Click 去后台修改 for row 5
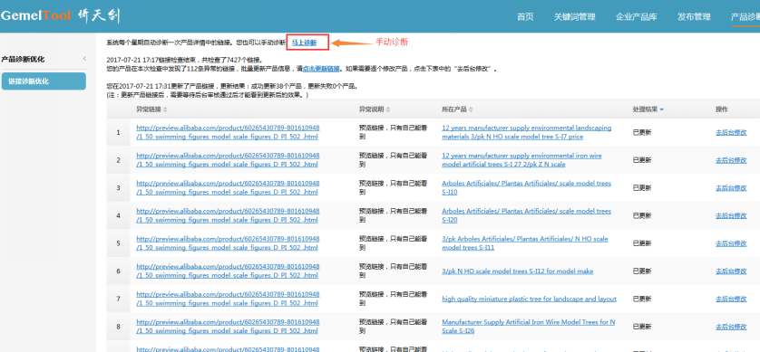 731,243
